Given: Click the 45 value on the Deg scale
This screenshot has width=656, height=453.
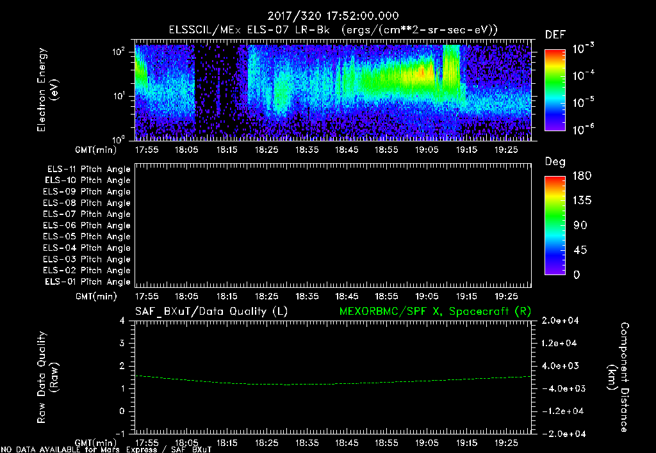Looking at the screenshot, I should tap(580, 250).
